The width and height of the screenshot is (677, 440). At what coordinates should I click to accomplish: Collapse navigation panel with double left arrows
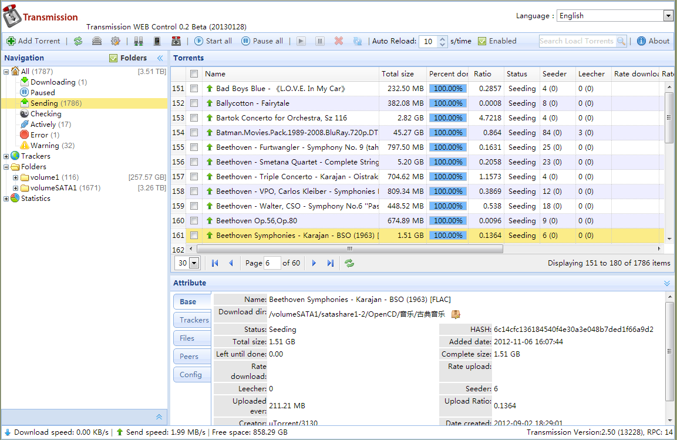tap(160, 58)
